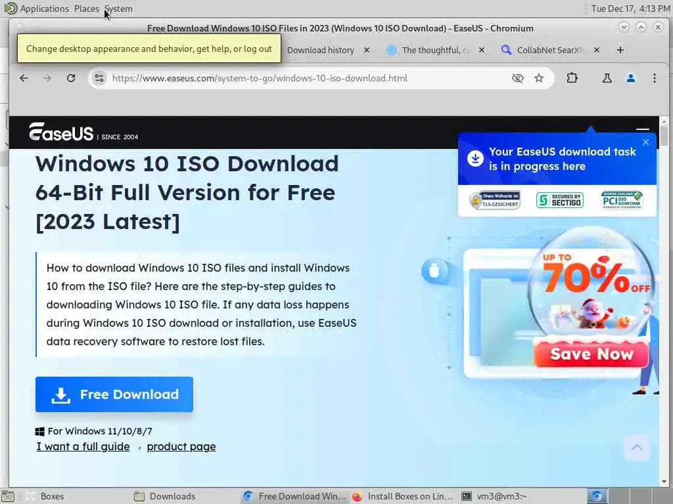This screenshot has height=504, width=673.
Task: Open a new tab with plus button
Action: [620, 50]
